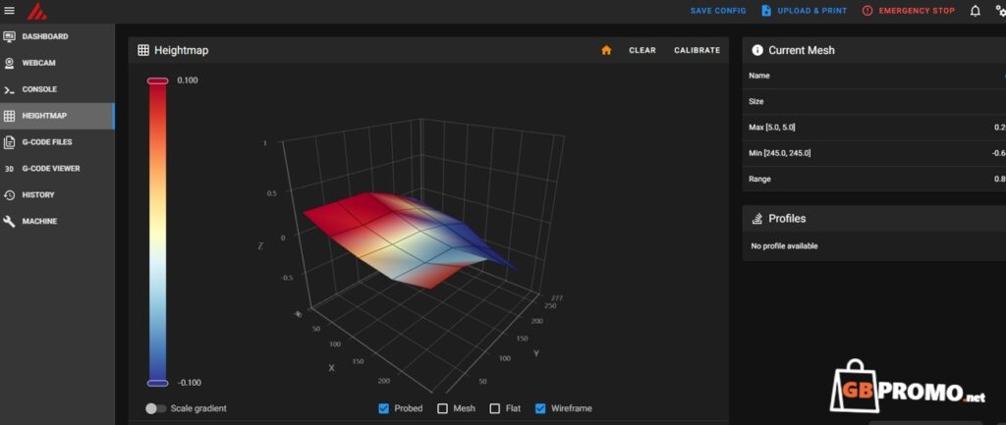Uncheck the Probed checkbox
The height and width of the screenshot is (425, 1006).
point(384,408)
